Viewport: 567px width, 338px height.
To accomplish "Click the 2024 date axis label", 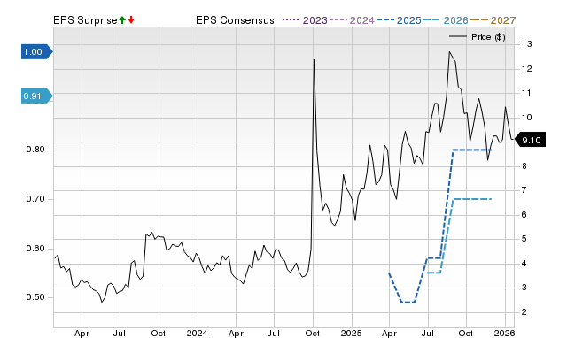I will (197, 333).
